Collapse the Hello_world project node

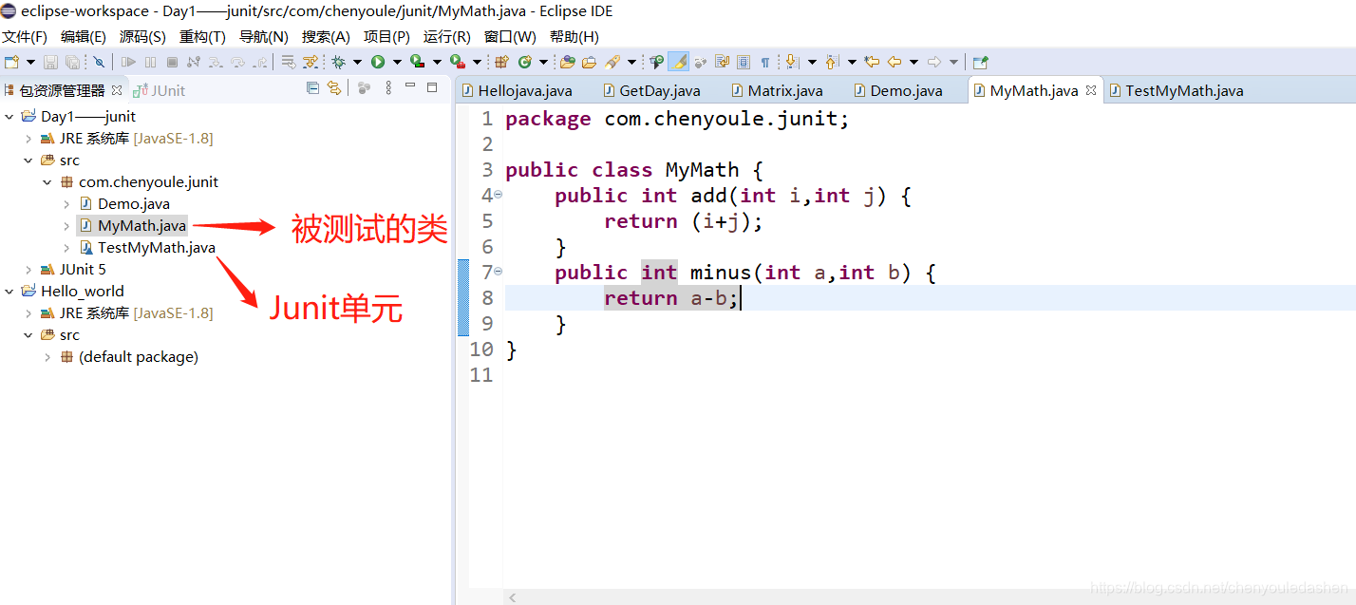point(9,292)
